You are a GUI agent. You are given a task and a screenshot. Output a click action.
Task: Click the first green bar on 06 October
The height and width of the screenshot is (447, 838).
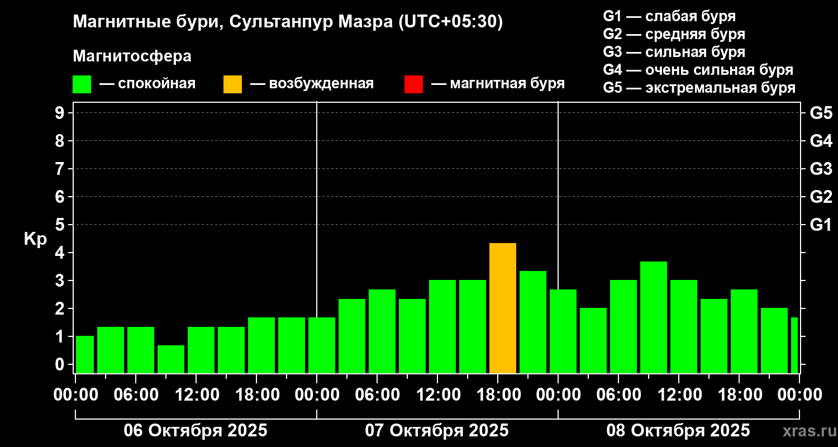click(84, 354)
